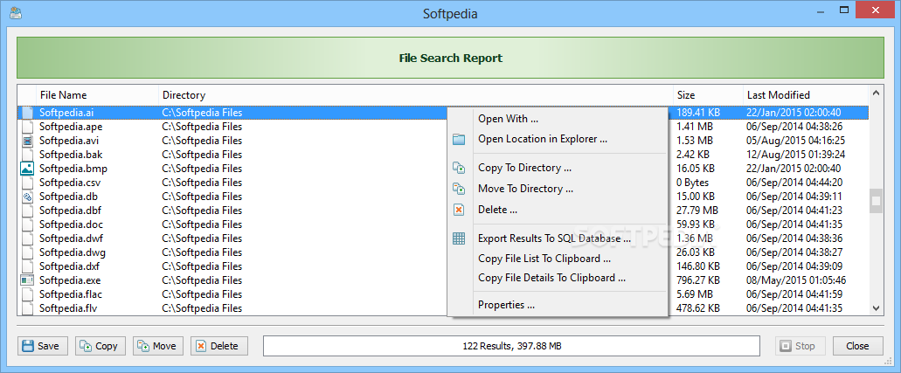Choose Export Results To SQL Database
Viewport: 901px width, 373px height.
point(555,238)
